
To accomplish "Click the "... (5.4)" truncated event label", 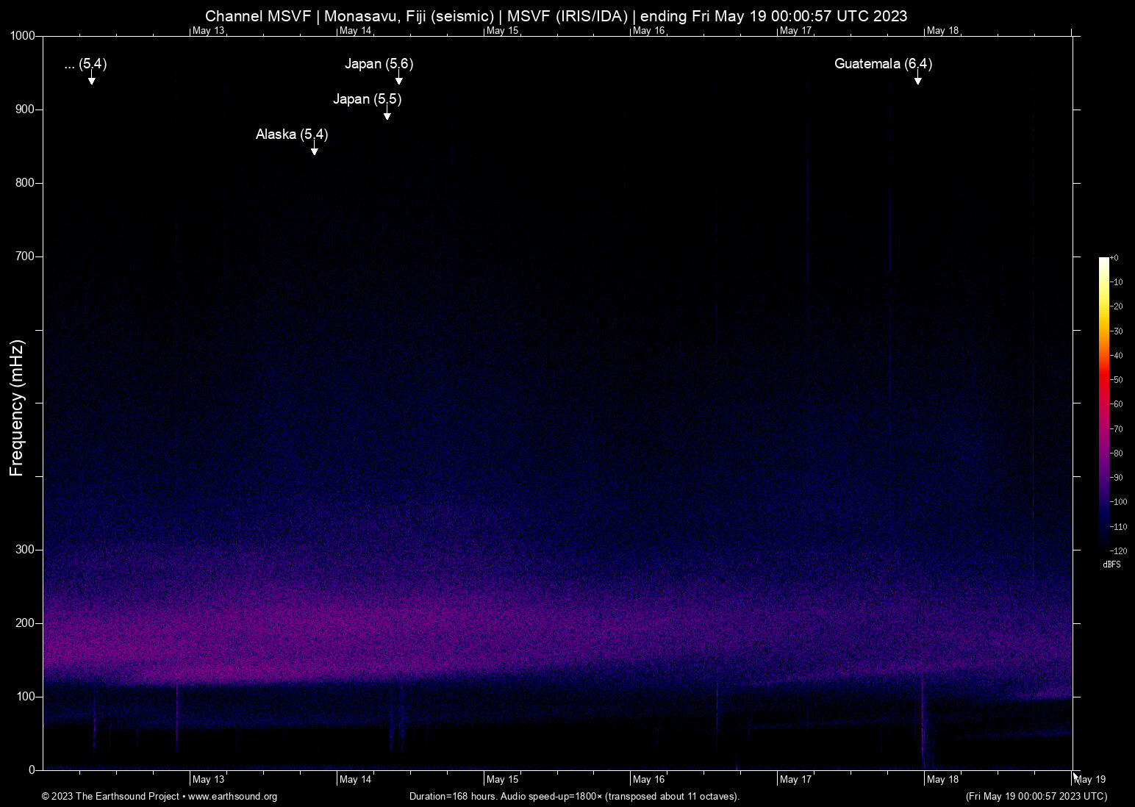I will (x=85, y=64).
